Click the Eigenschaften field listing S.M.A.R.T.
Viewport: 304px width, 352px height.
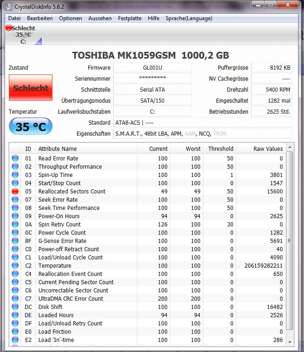203,133
